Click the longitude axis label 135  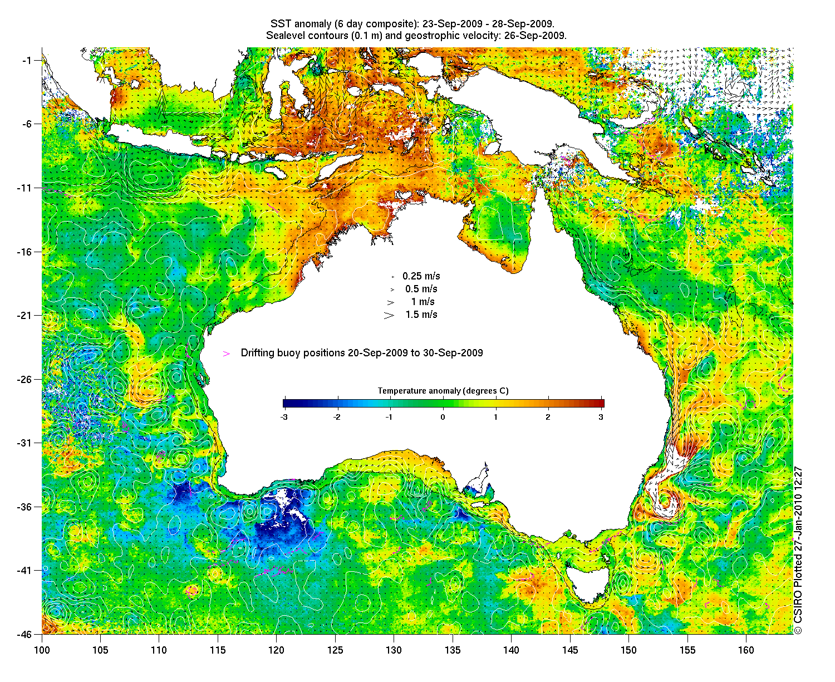pos(453,650)
